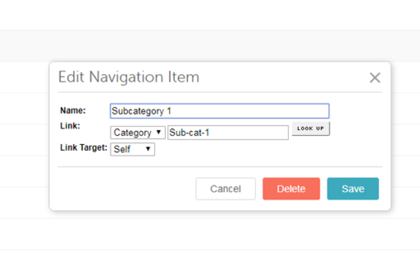This screenshot has width=420, height=278.
Task: Click the Look Up button
Action: tap(311, 128)
